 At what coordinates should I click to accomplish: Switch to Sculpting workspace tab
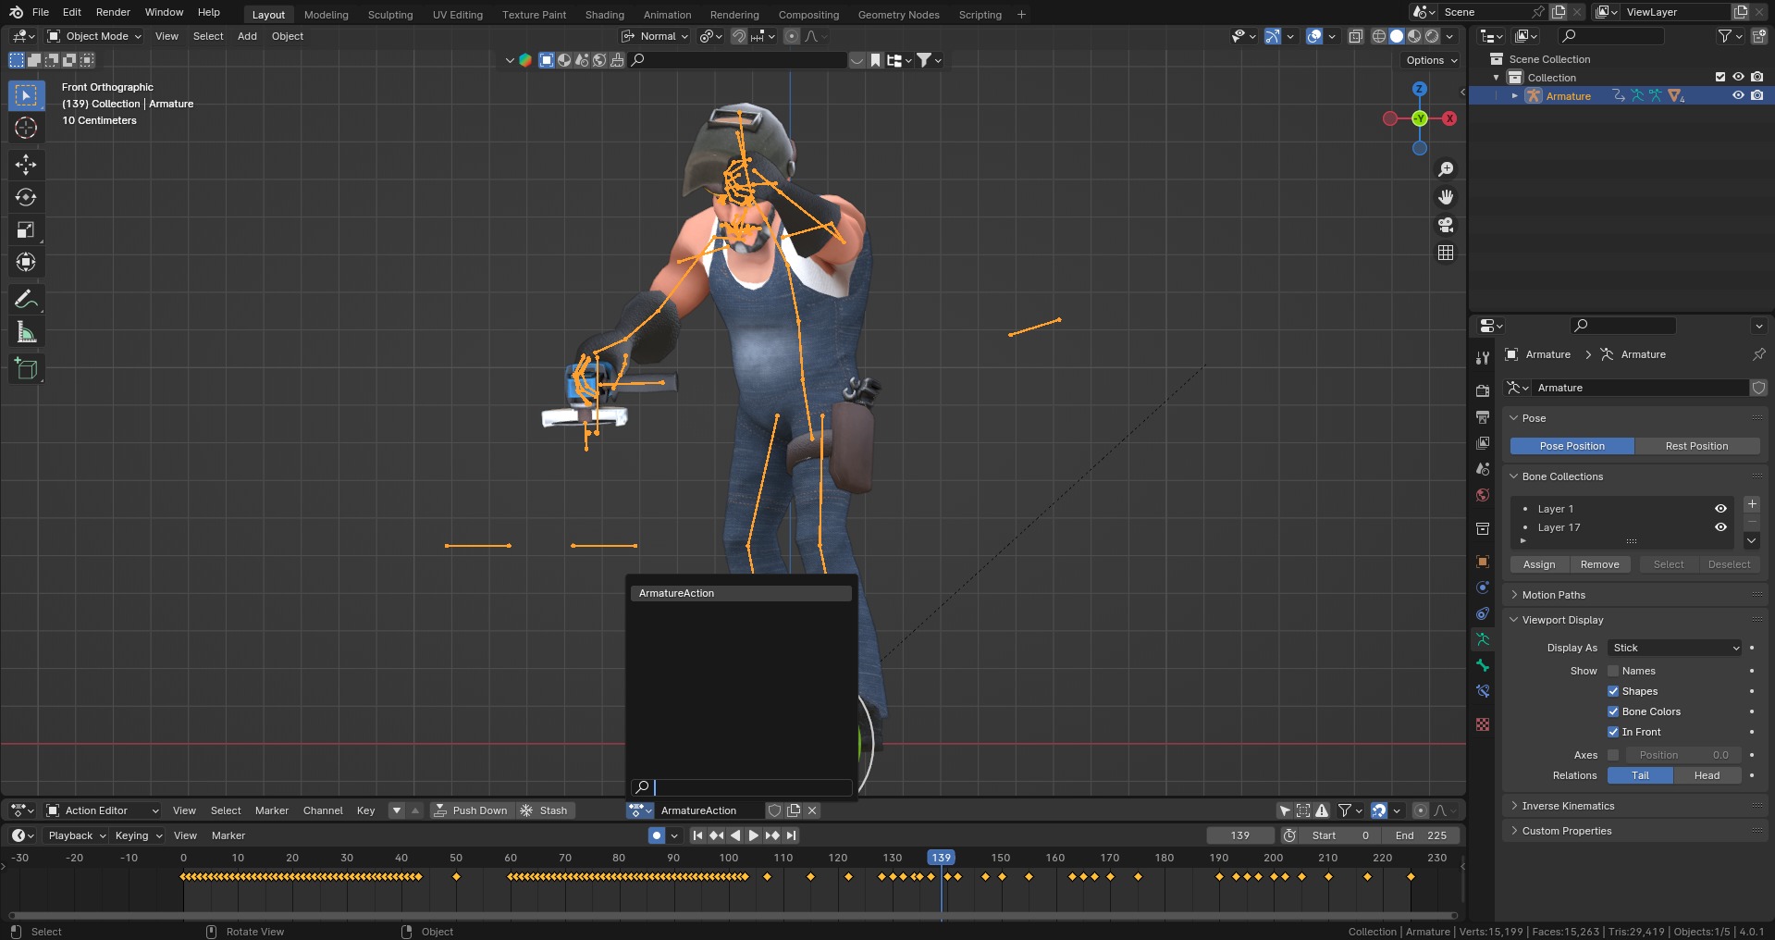point(390,15)
